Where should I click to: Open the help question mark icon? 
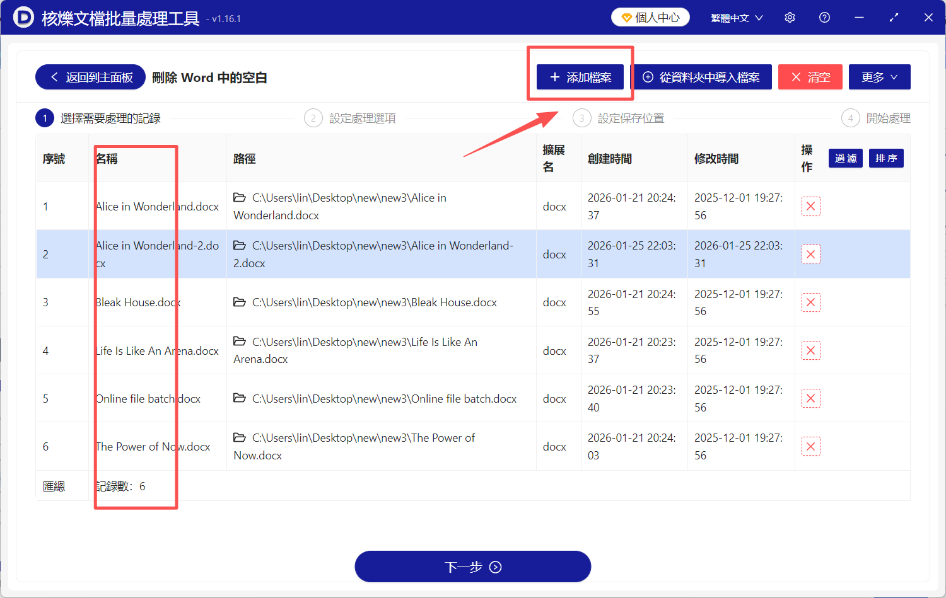click(824, 17)
